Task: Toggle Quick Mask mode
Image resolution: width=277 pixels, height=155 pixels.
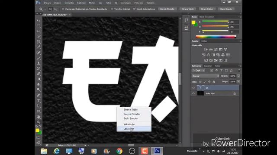Action: click(x=39, y=137)
